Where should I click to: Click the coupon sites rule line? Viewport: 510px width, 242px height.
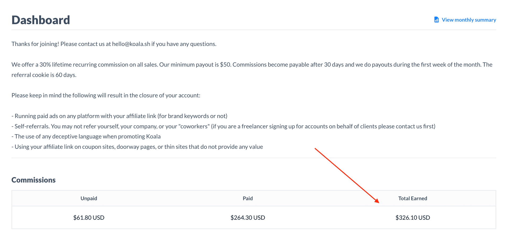(137, 147)
